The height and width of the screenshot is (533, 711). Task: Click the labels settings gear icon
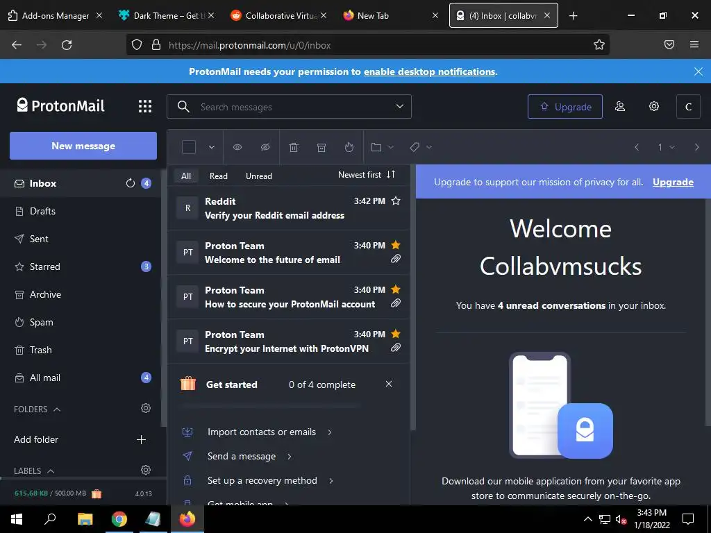pos(146,470)
